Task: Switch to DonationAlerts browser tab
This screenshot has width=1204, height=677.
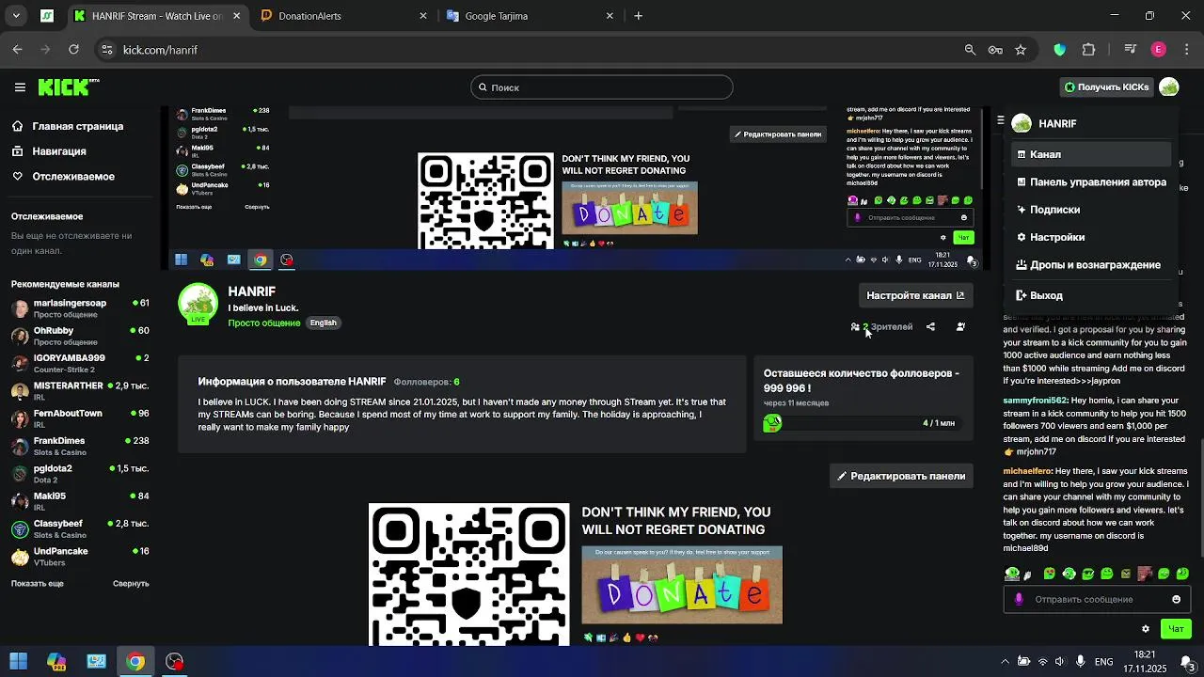Action: click(342, 16)
